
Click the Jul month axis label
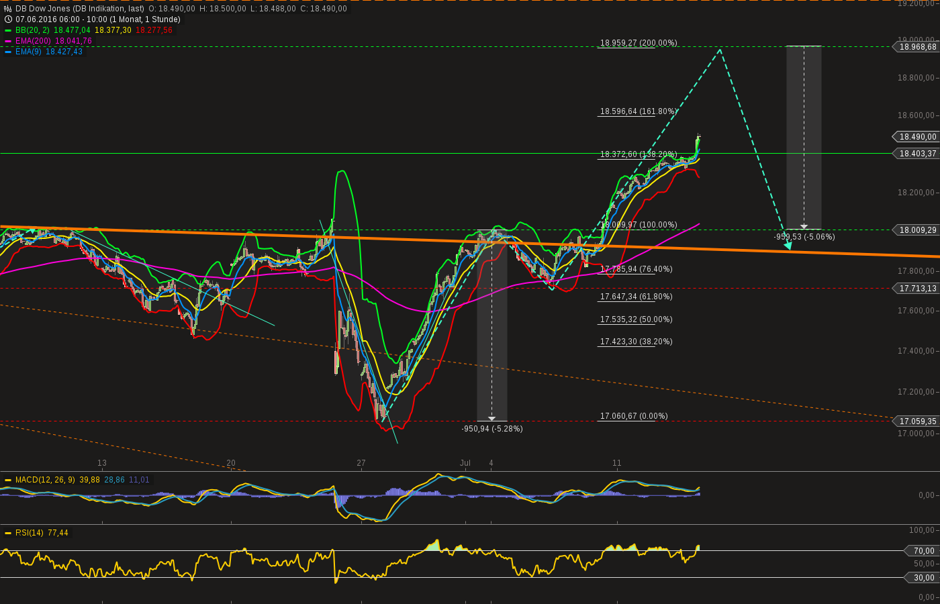click(x=465, y=463)
